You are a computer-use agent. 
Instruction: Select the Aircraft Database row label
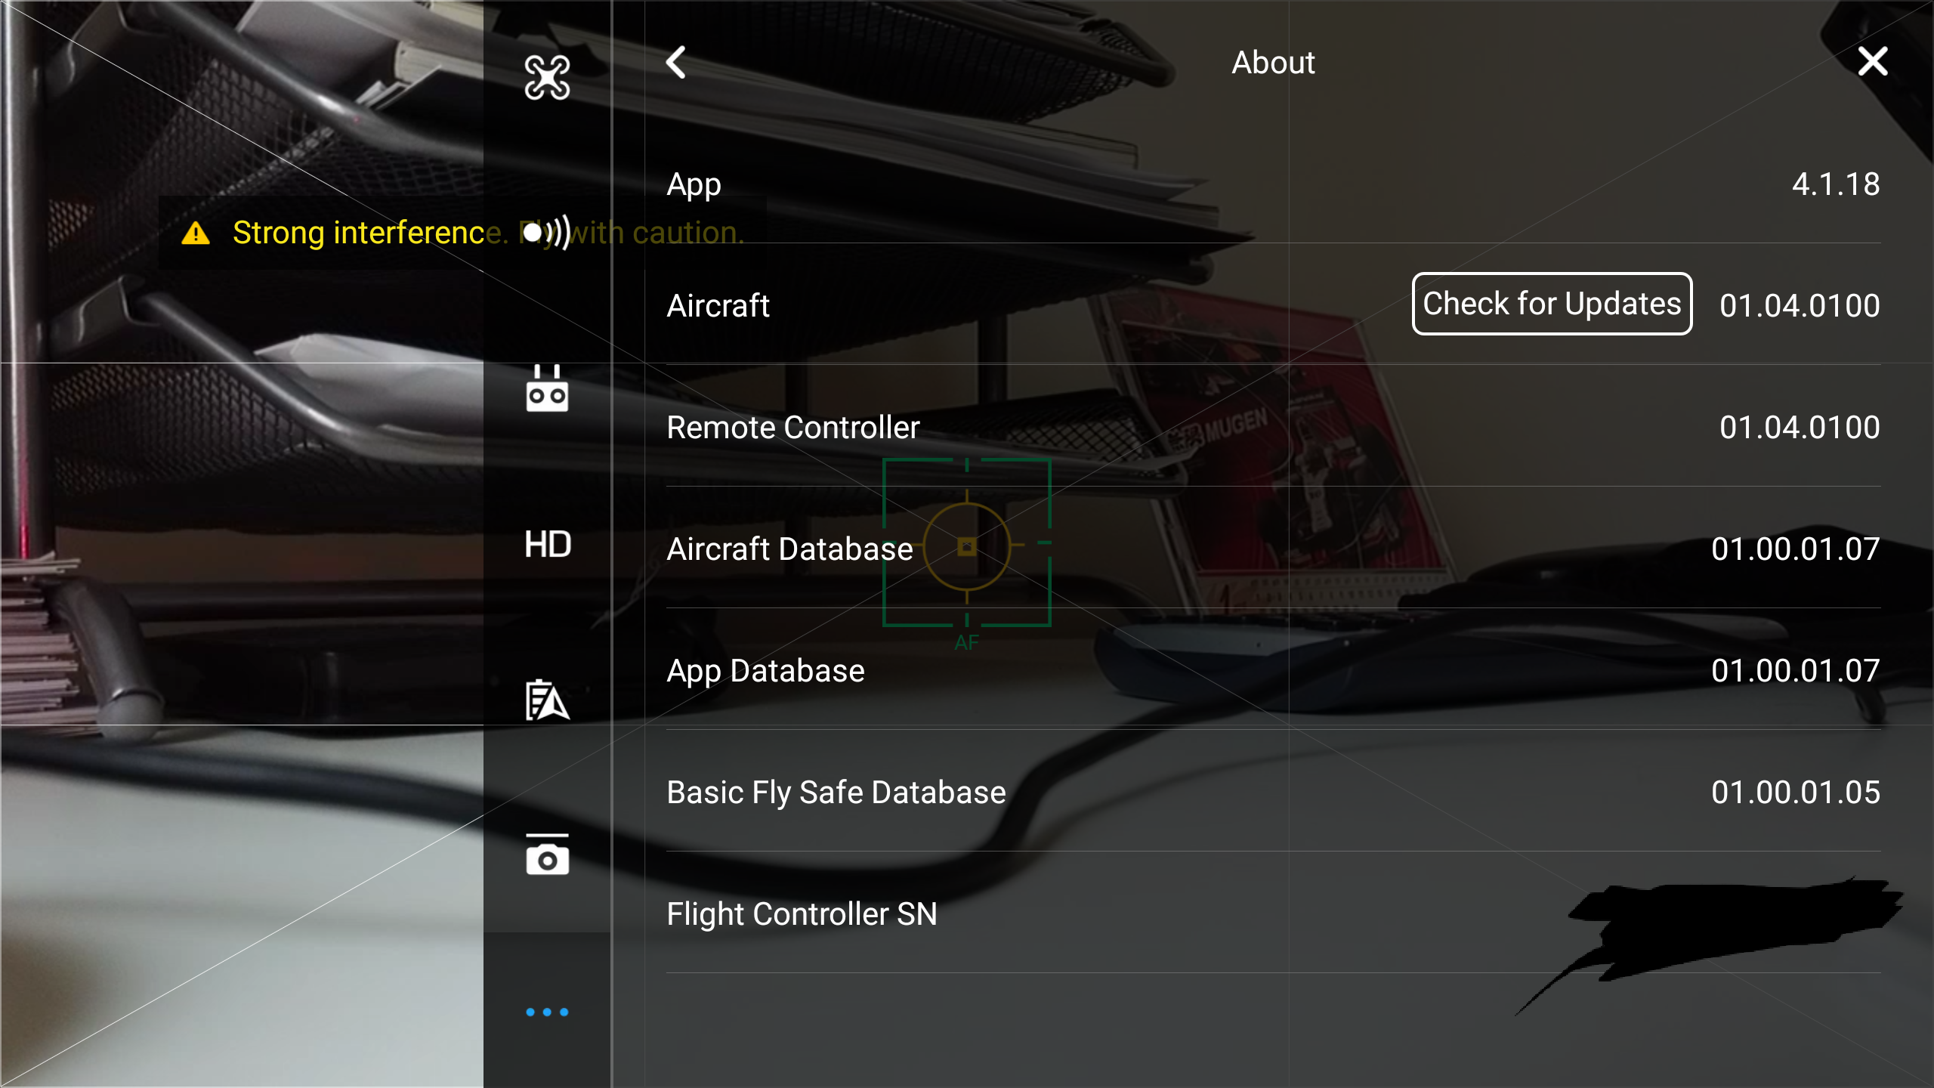click(x=789, y=549)
